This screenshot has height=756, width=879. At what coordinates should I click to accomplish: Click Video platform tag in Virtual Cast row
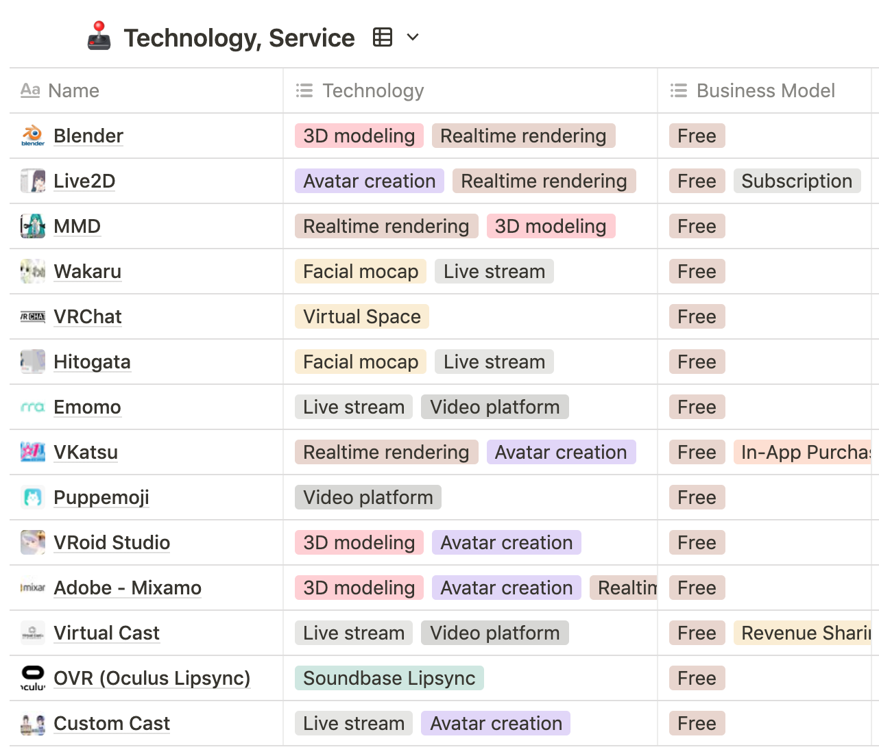click(x=495, y=633)
